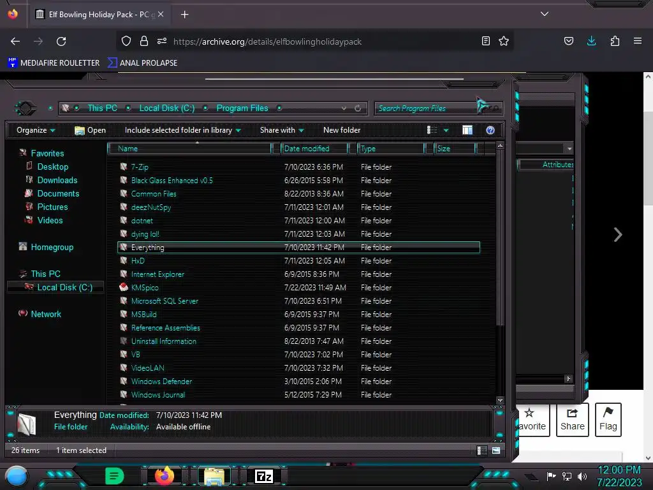
Task: Select Documents in navigation pane
Action: 58,193
